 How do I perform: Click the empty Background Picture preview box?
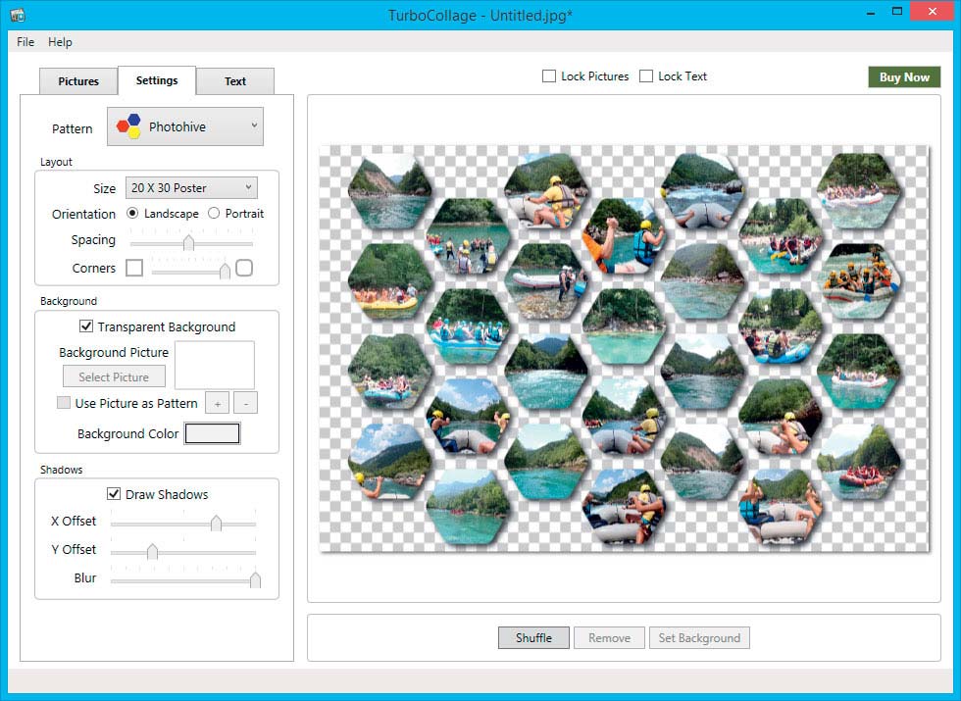[x=215, y=365]
